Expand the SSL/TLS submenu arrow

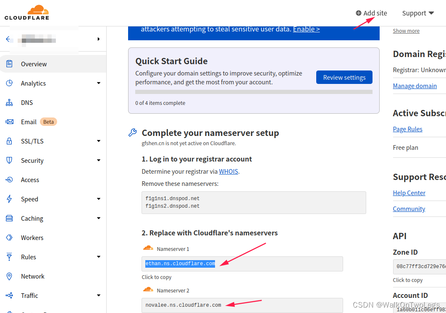pyautogui.click(x=98, y=141)
